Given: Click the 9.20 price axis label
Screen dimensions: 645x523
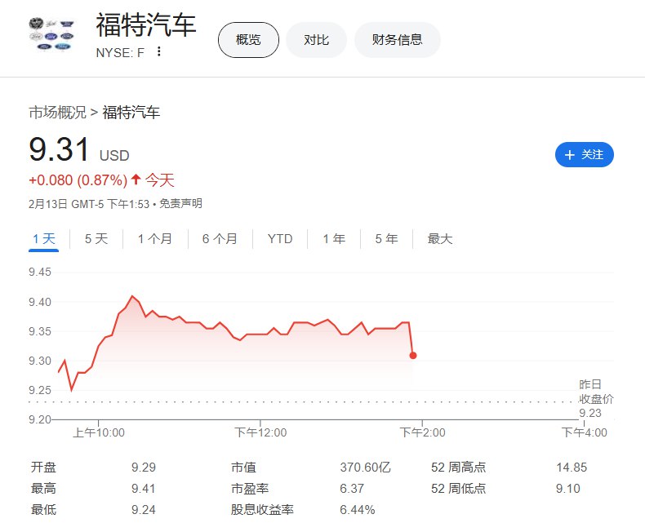Looking at the screenshot, I should pyautogui.click(x=40, y=420).
